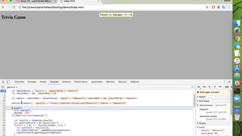Click the Trivia Game page heading
This screenshot has height=136, width=242.
tap(14, 17)
